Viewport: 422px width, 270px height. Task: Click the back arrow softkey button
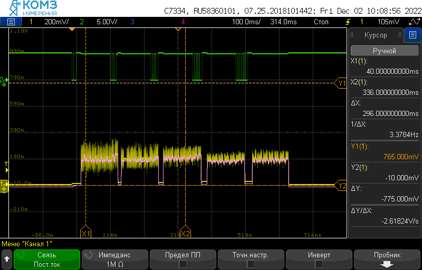click(7, 259)
